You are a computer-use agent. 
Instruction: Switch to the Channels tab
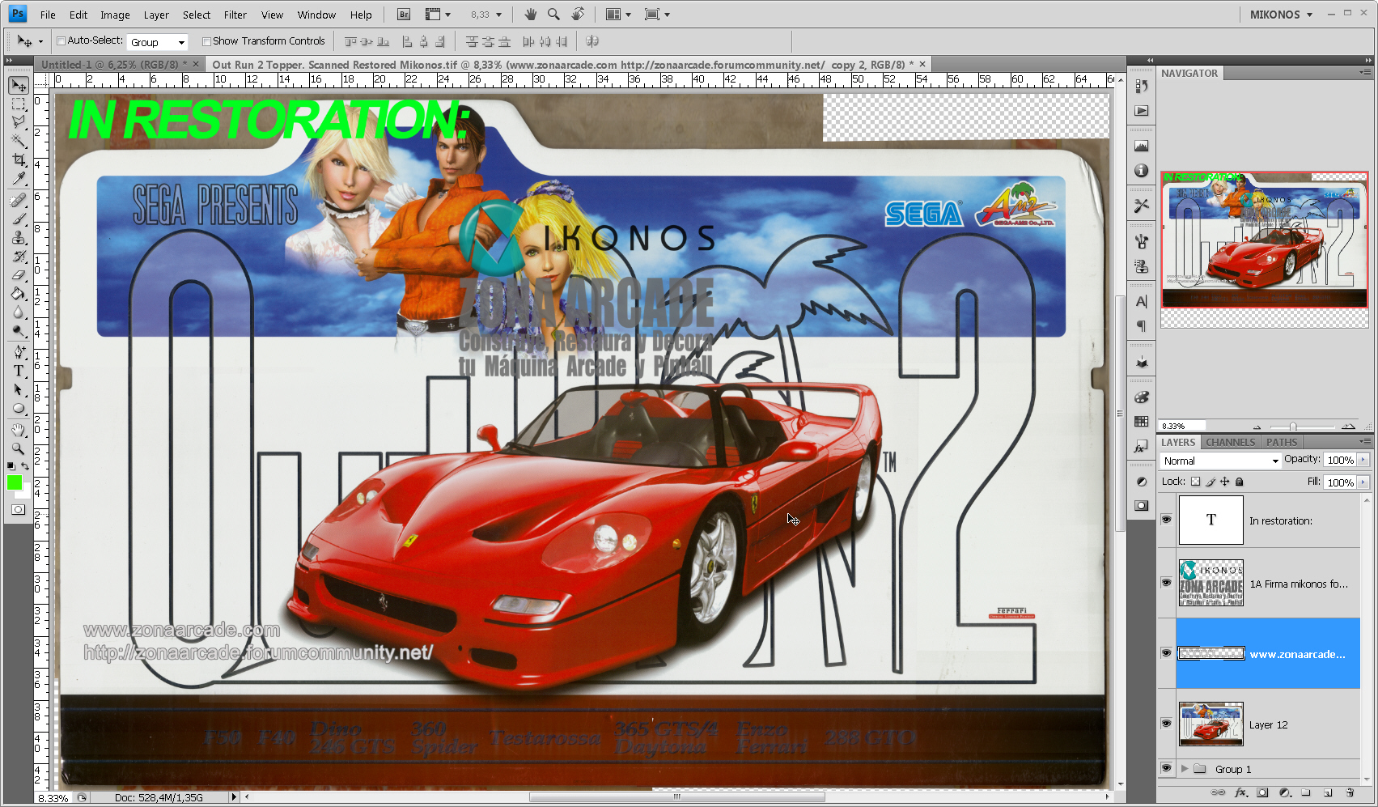point(1229,441)
